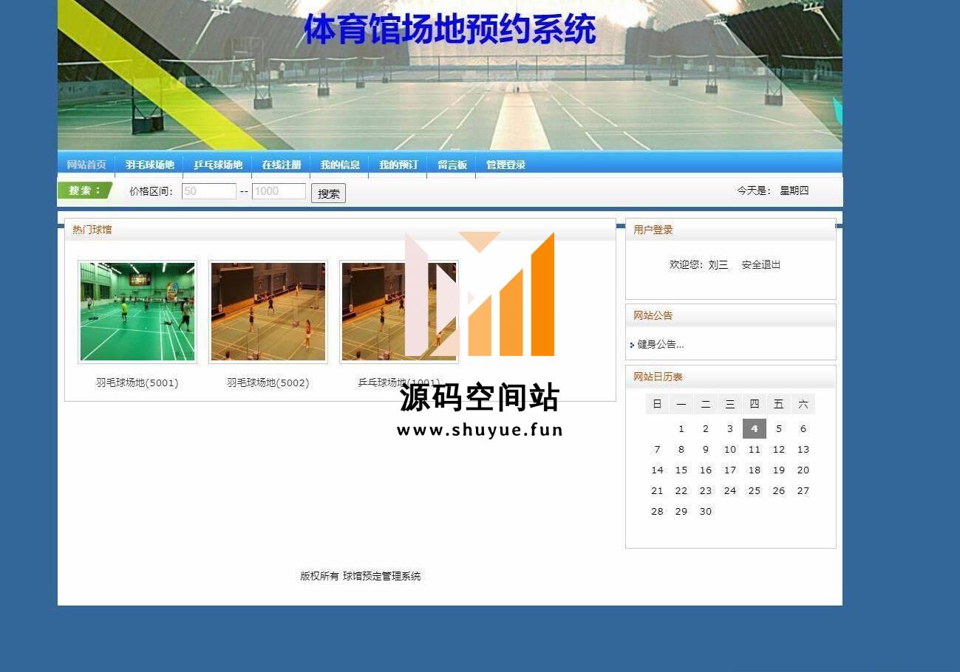Screen dimensions: 960x672
Task: Click the 搜索 button
Action: [329, 193]
